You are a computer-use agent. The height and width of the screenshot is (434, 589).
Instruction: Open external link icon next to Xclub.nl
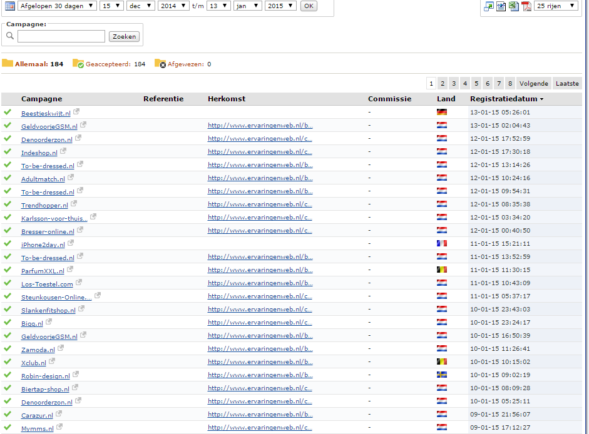point(52,361)
